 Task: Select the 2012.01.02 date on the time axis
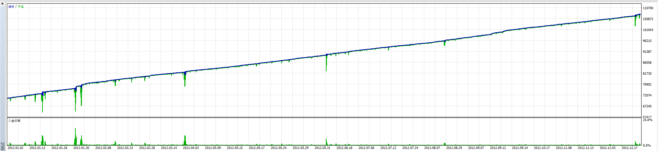[15, 148]
